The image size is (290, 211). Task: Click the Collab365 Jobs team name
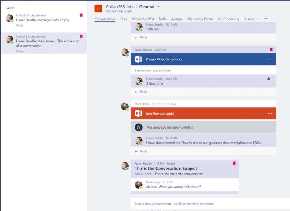coord(120,7)
